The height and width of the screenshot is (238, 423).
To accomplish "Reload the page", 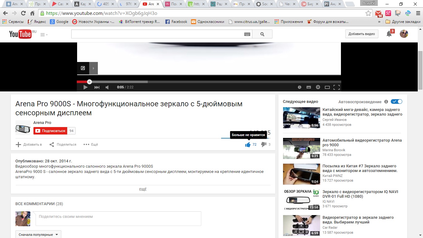I will pyautogui.click(x=23, y=13).
